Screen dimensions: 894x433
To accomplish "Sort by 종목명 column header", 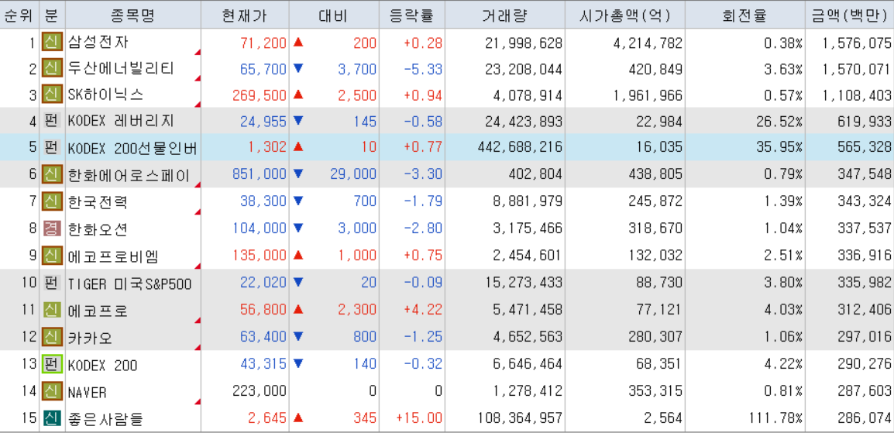I will coord(133,15).
